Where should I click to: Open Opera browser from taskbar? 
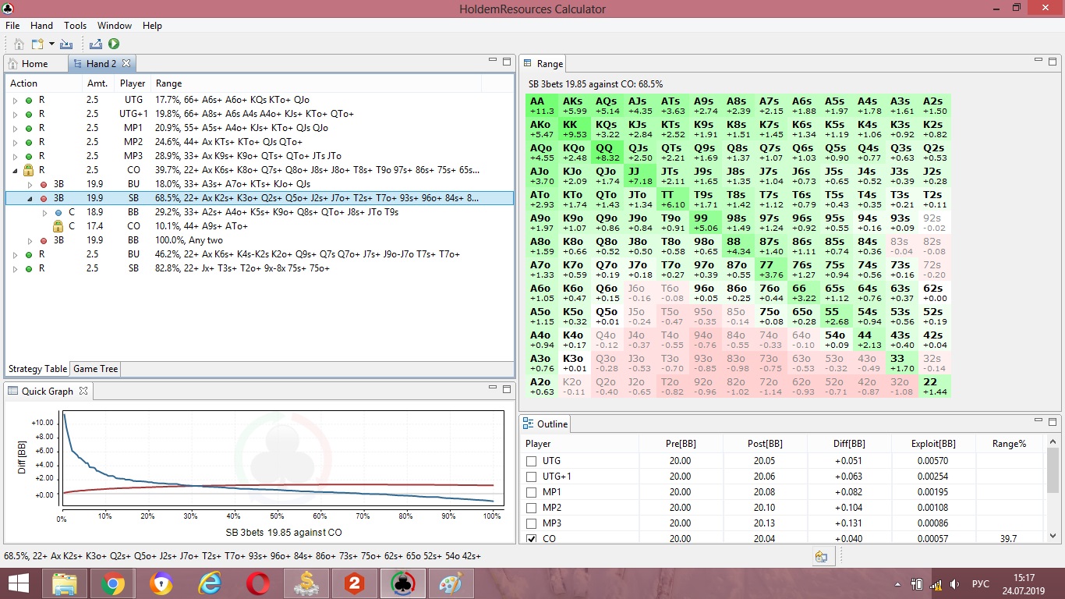(x=258, y=583)
